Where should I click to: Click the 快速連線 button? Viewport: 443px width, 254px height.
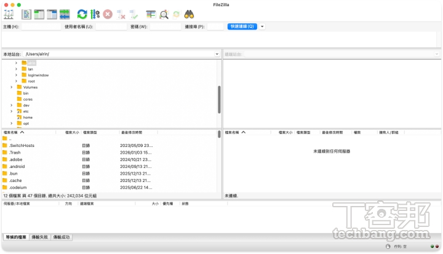pyautogui.click(x=242, y=26)
